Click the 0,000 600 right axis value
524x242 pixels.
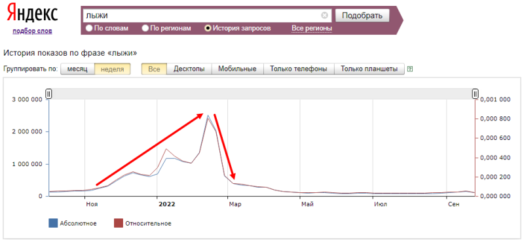495,138
